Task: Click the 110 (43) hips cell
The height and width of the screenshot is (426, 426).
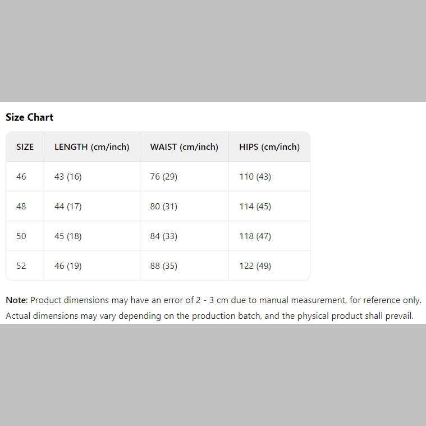Action: [x=255, y=177]
